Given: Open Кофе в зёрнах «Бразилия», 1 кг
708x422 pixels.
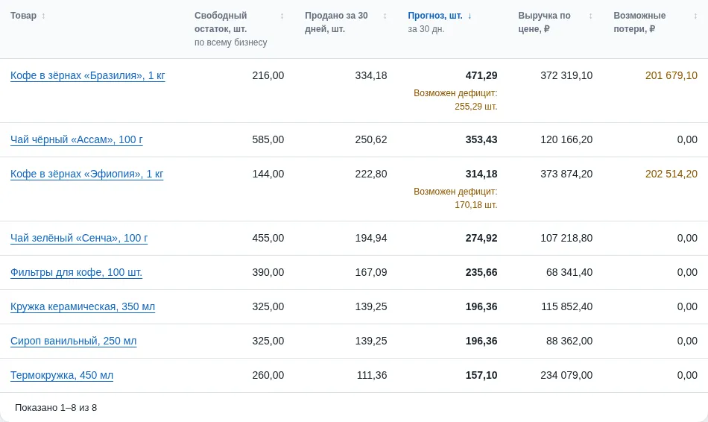Looking at the screenshot, I should tap(88, 75).
